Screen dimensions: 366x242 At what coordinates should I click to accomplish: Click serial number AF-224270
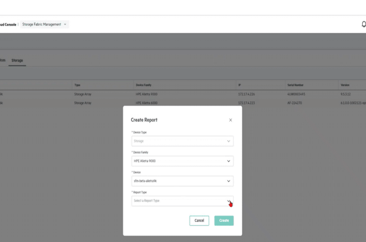pos(295,103)
